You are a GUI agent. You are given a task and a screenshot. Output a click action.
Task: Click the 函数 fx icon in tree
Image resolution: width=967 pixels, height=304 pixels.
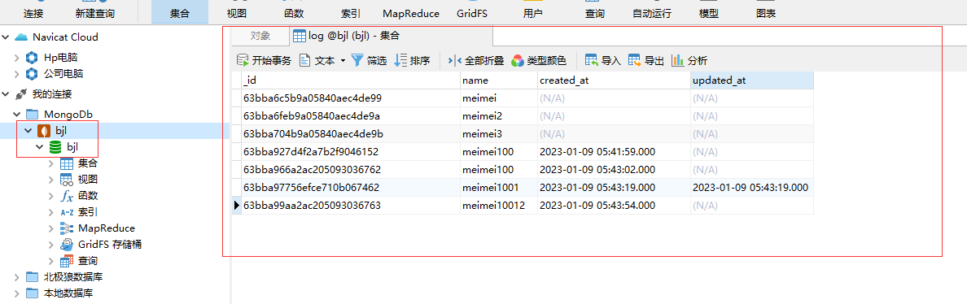tap(67, 196)
